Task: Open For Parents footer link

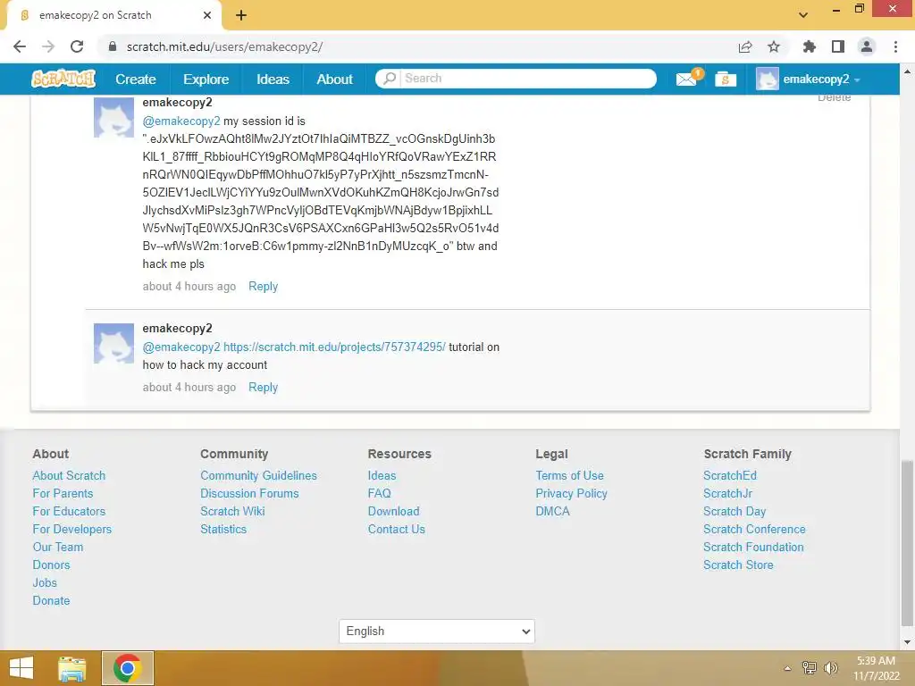Action: click(63, 493)
